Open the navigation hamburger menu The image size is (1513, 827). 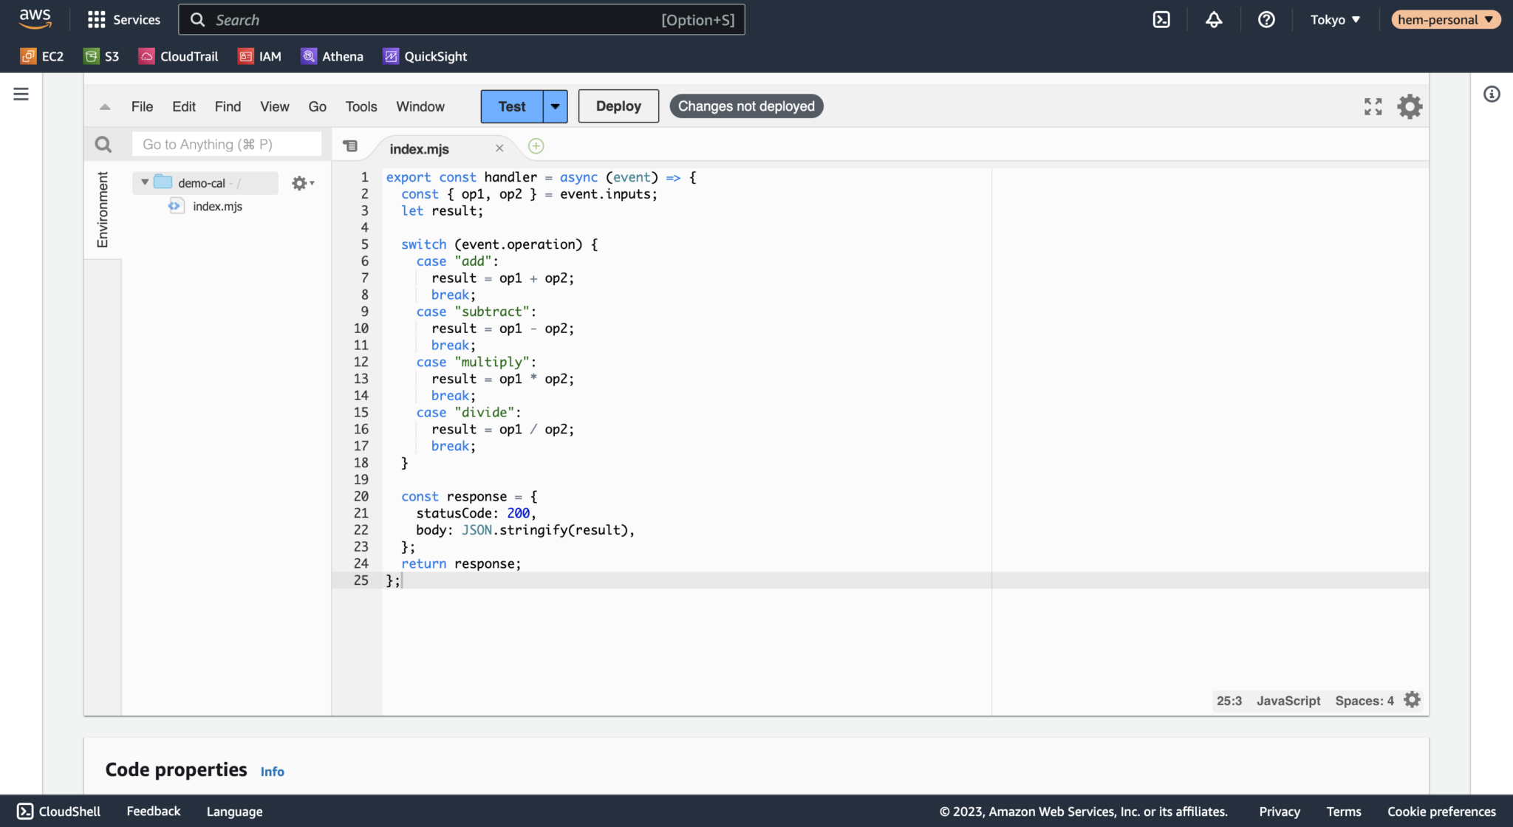[21, 94]
